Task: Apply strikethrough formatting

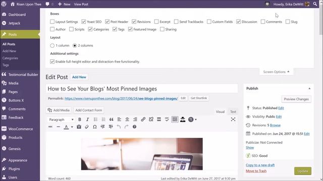Action: tap(50, 127)
